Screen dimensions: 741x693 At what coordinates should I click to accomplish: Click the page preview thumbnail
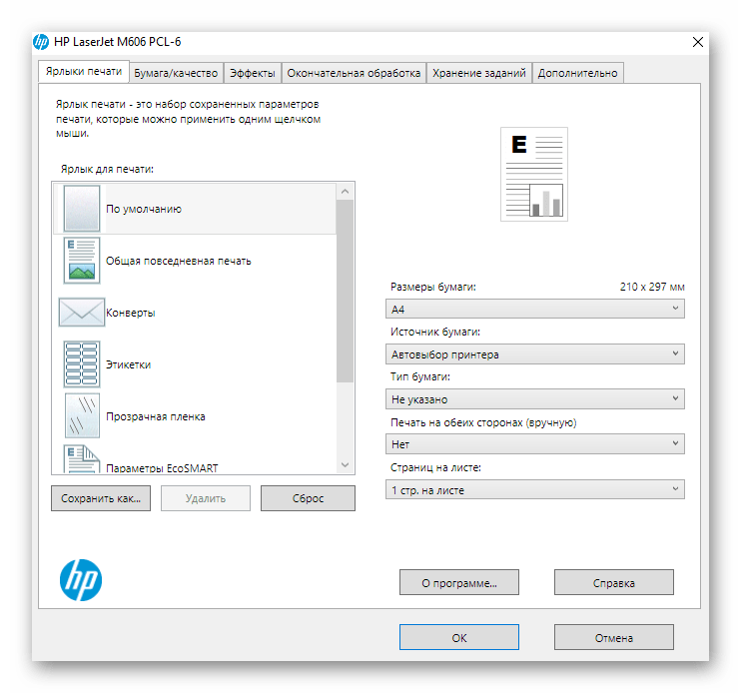click(534, 174)
